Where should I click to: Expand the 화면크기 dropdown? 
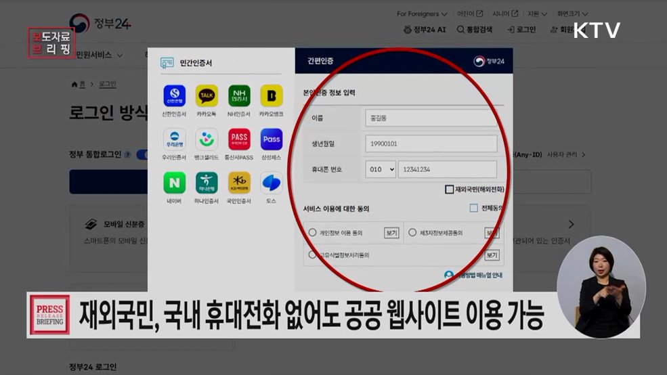(x=573, y=14)
